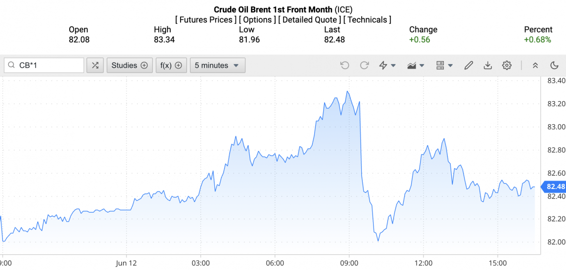Download the chart image

pos(487,65)
